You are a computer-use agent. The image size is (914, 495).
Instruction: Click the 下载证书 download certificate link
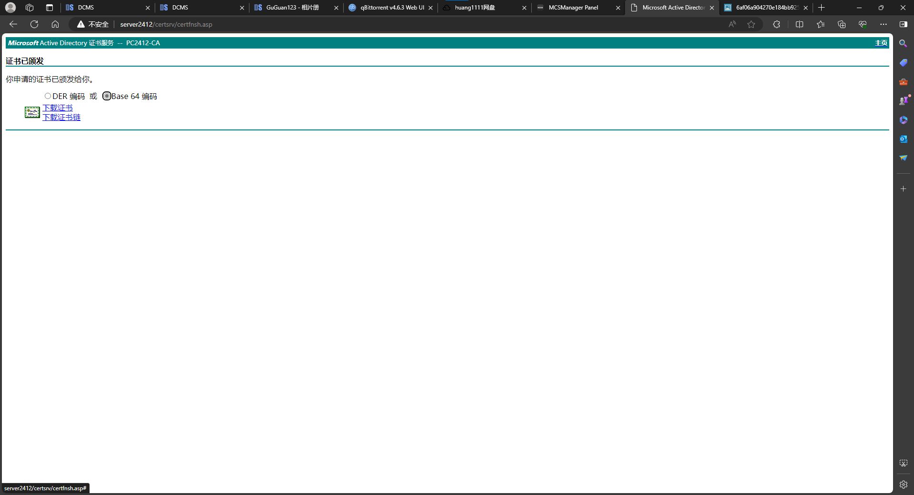58,108
